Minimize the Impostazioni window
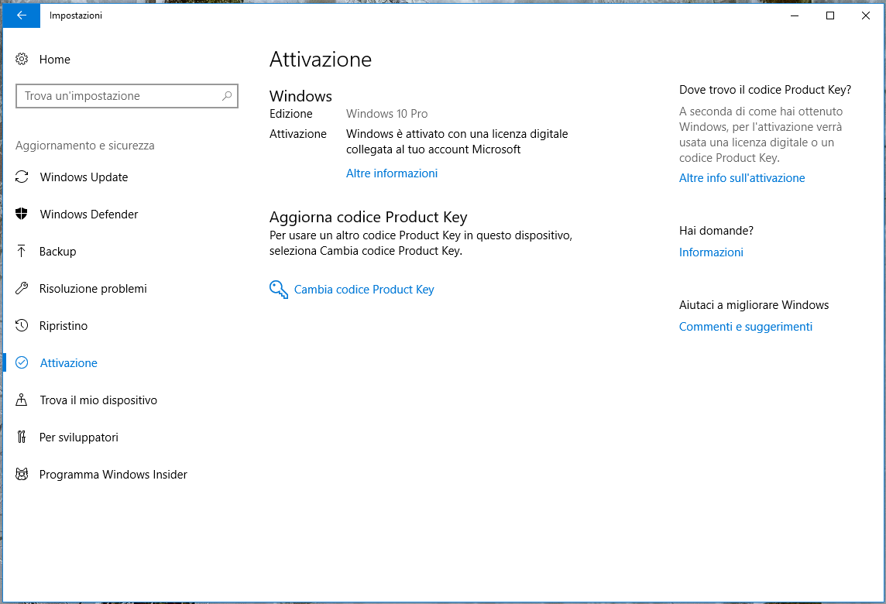The width and height of the screenshot is (886, 604). click(x=795, y=15)
